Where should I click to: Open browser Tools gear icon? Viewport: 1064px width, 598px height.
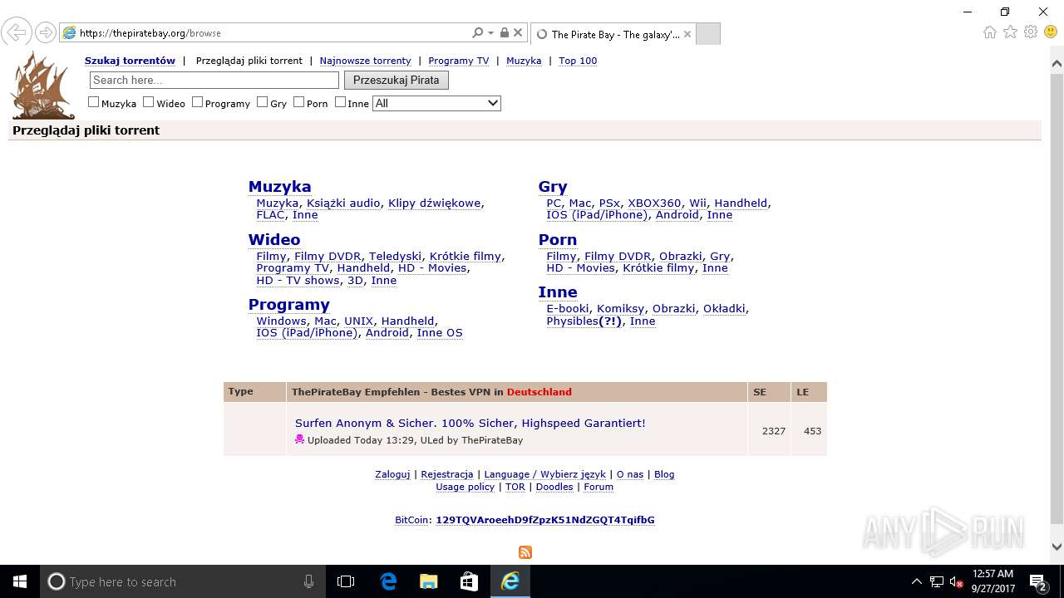(x=1031, y=32)
